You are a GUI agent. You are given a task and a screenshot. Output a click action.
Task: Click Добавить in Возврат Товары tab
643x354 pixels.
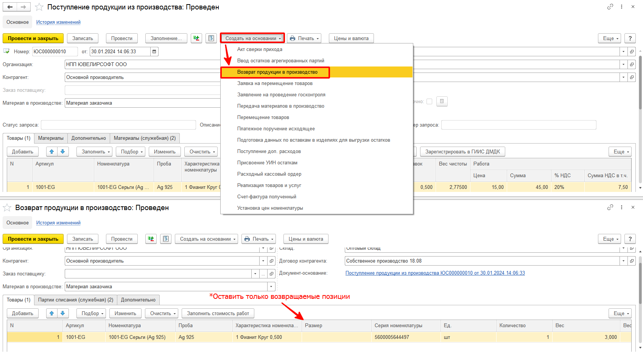(x=23, y=313)
